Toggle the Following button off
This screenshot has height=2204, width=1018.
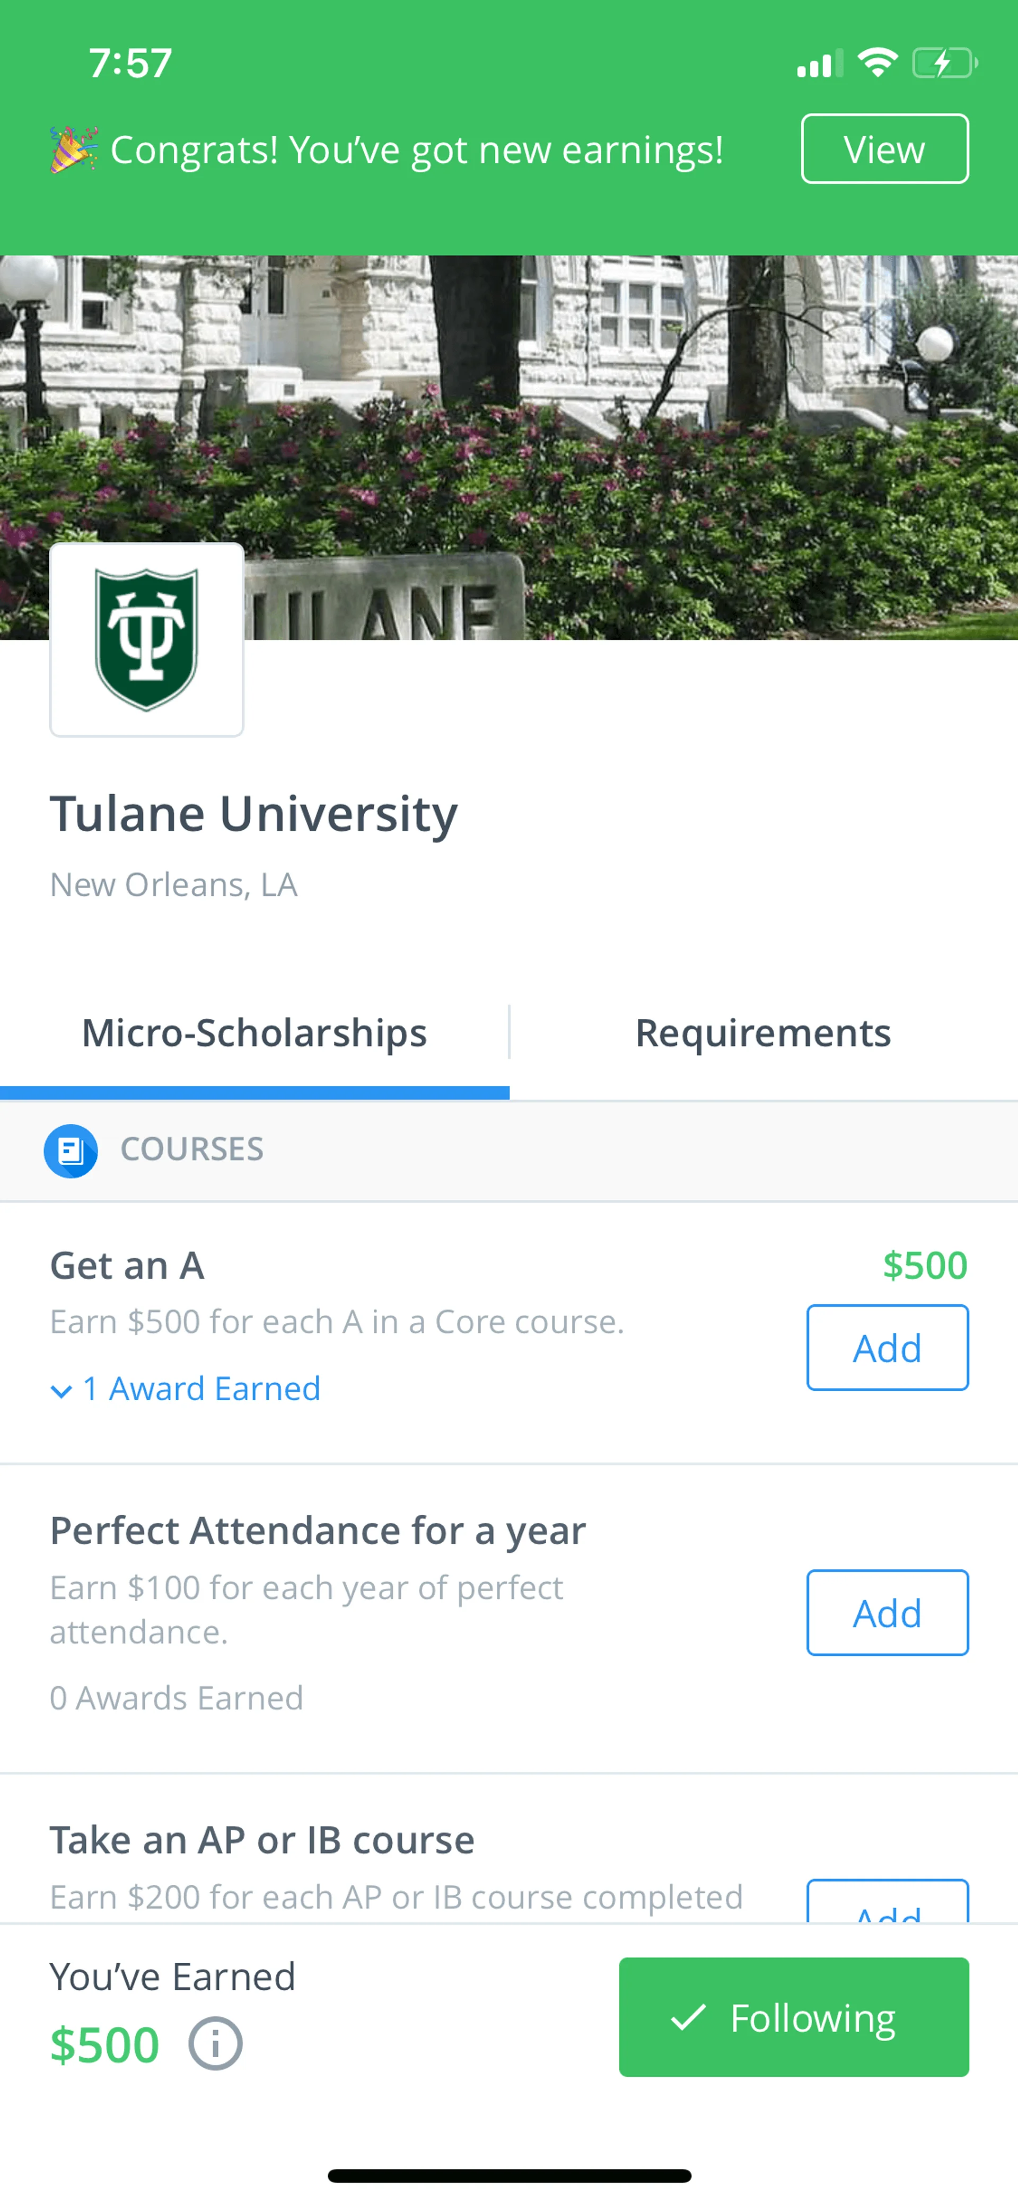pyautogui.click(x=793, y=2017)
